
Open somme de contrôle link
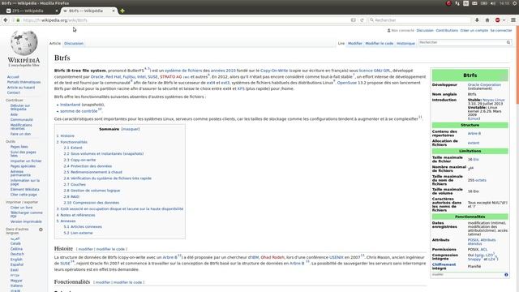[x=79, y=111]
